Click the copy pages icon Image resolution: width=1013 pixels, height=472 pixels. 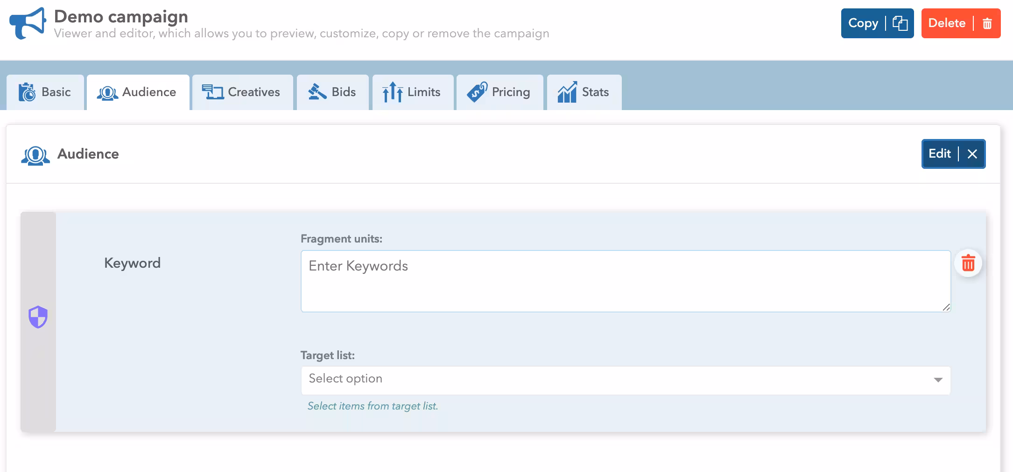click(x=900, y=23)
